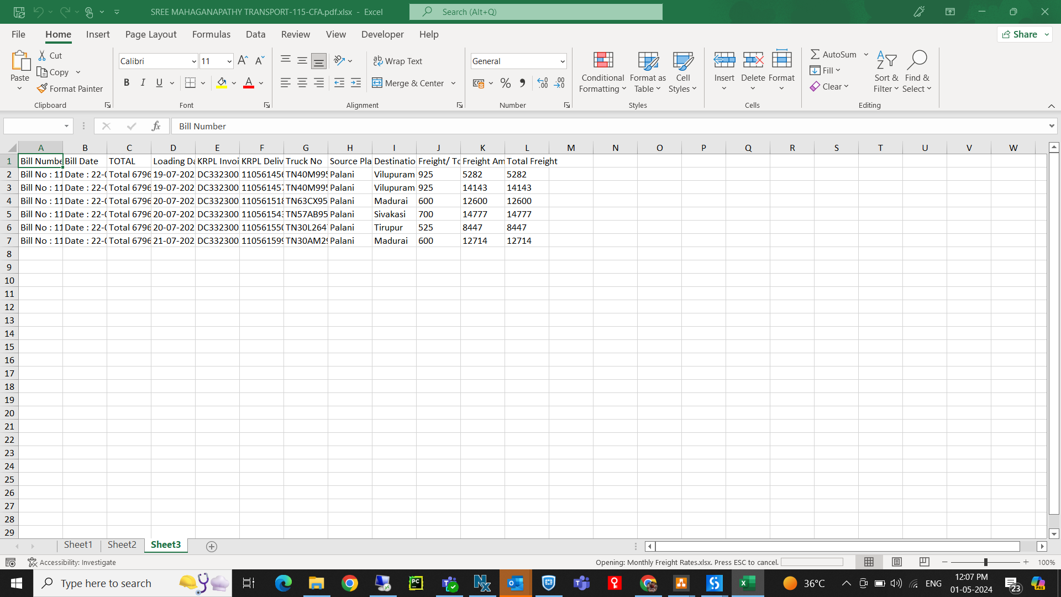This screenshot has height=597, width=1061.
Task: Open Conditional Formatting menu
Action: [602, 72]
